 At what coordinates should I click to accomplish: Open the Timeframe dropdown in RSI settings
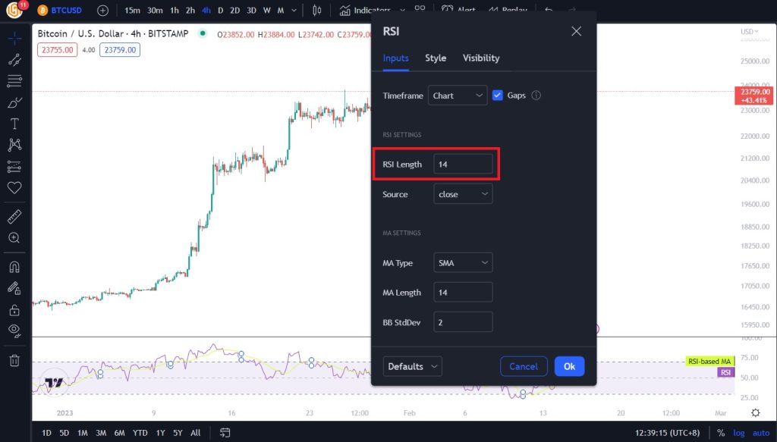458,95
